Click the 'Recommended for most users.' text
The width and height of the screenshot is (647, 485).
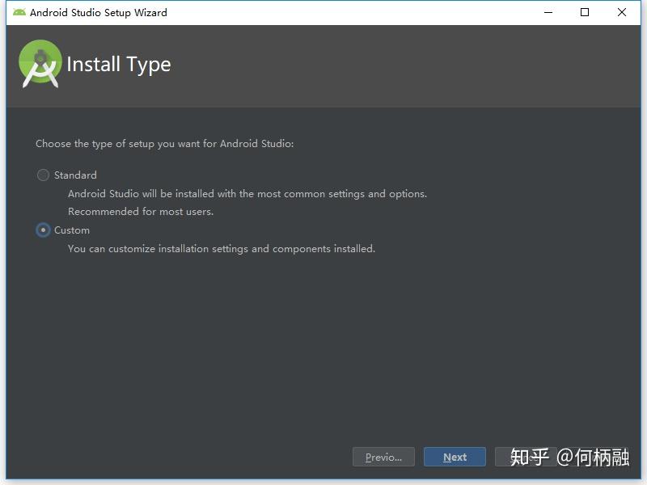141,212
